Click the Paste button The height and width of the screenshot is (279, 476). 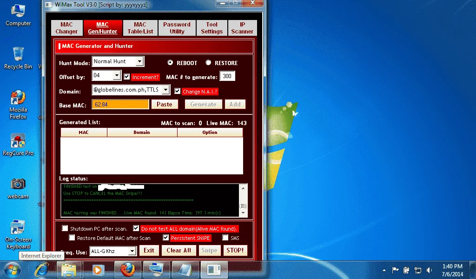(165, 105)
